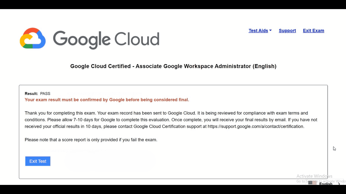Open the Test Aids dropdown menu
Screen dimensions: 346x194
[258, 31]
